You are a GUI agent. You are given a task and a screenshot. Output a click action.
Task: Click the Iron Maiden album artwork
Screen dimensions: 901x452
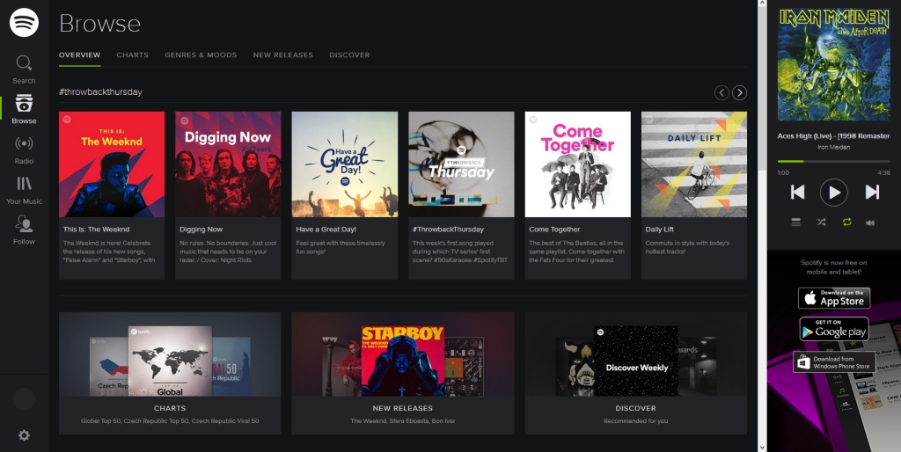pyautogui.click(x=834, y=63)
